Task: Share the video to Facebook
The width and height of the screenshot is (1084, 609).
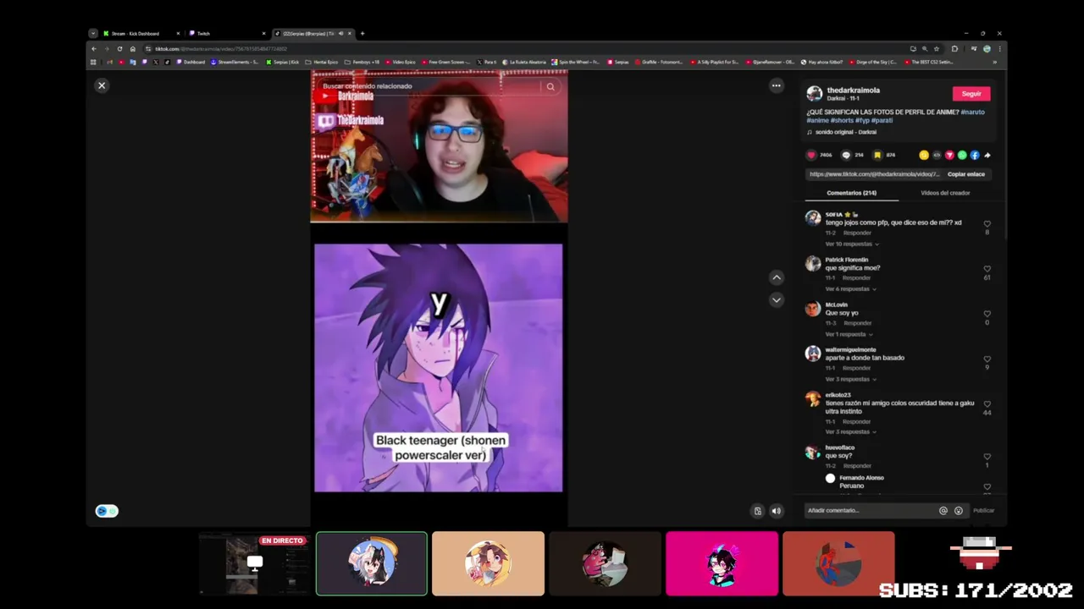Action: click(975, 155)
